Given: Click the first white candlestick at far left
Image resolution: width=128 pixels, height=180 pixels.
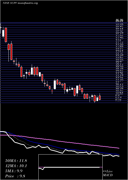Looking at the screenshot, I should (3, 33).
